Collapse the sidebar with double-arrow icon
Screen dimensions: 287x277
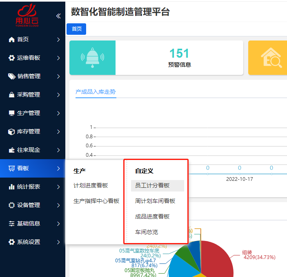pyautogui.click(x=58, y=16)
